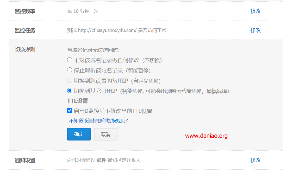The image size is (293, 179).
Task: Confirm with the blue 确定 button
Action: click(79, 134)
